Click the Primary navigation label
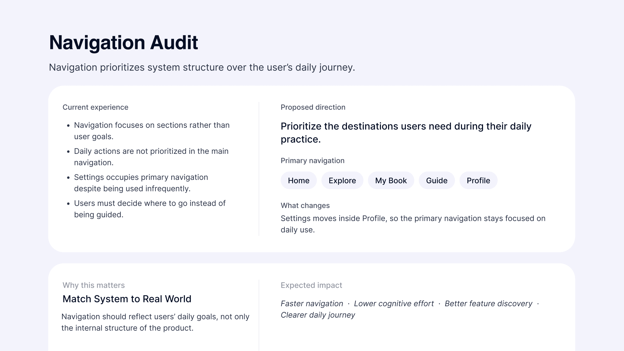 pos(312,161)
